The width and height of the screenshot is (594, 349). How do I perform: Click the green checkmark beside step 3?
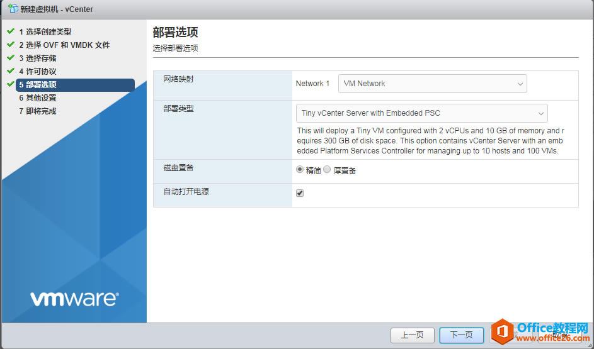(x=11, y=58)
